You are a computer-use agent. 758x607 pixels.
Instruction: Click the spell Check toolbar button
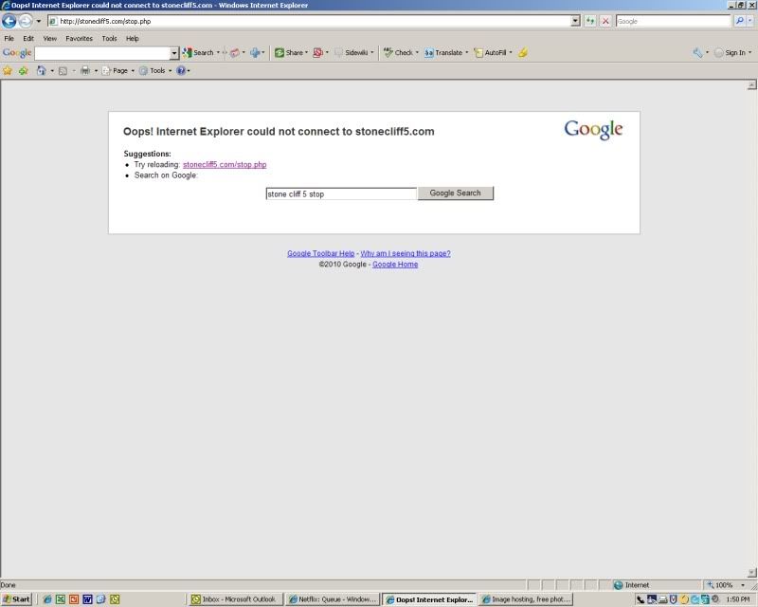[x=398, y=53]
